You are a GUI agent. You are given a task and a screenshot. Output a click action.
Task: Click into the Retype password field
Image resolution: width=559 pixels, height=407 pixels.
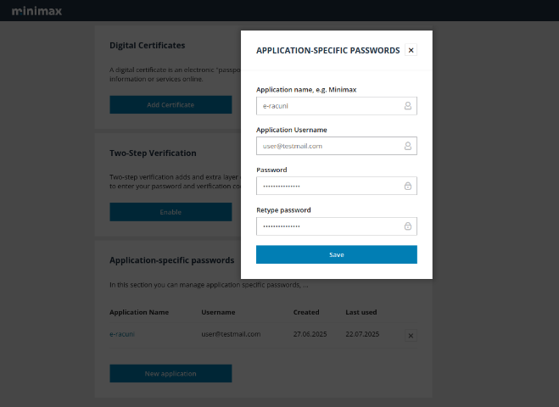pos(327,226)
